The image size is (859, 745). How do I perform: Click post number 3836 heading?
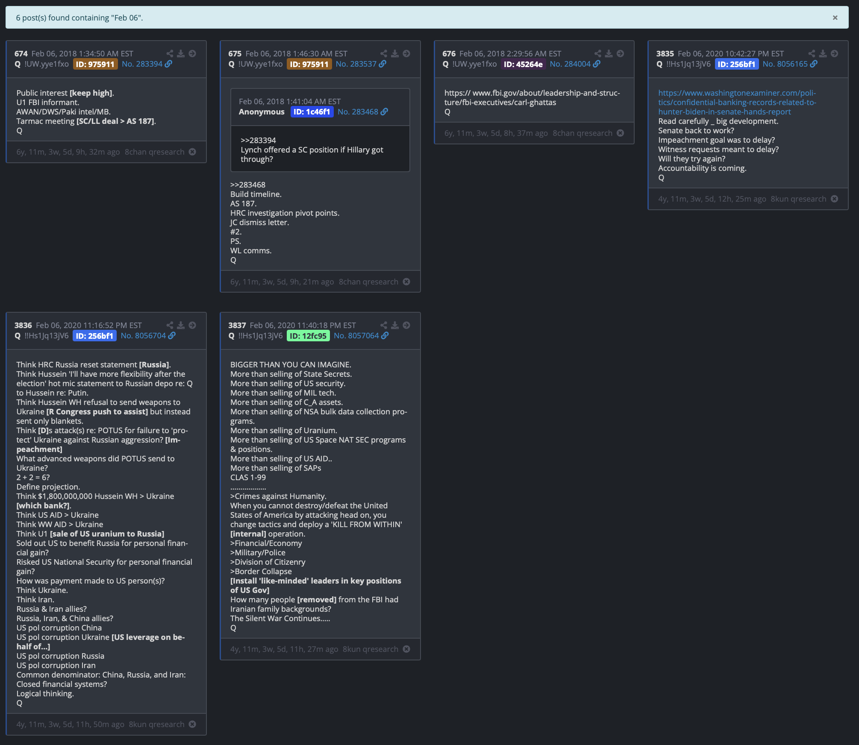[x=23, y=325]
